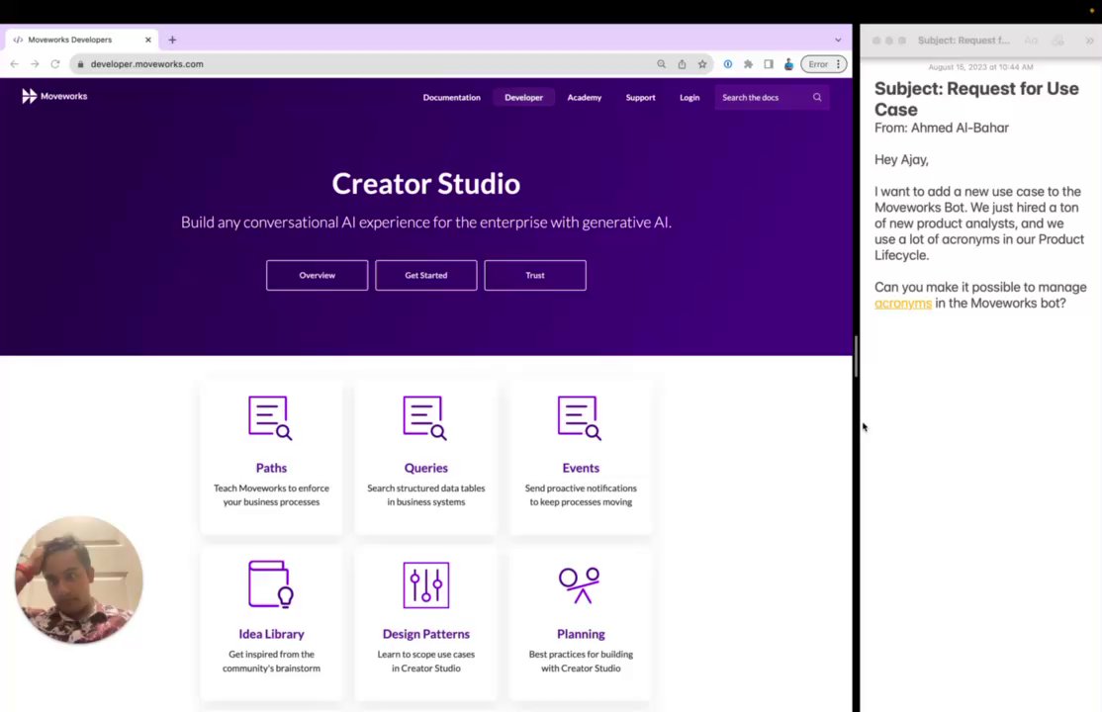Open the Paths link
The height and width of the screenshot is (712, 1102).
click(x=271, y=468)
